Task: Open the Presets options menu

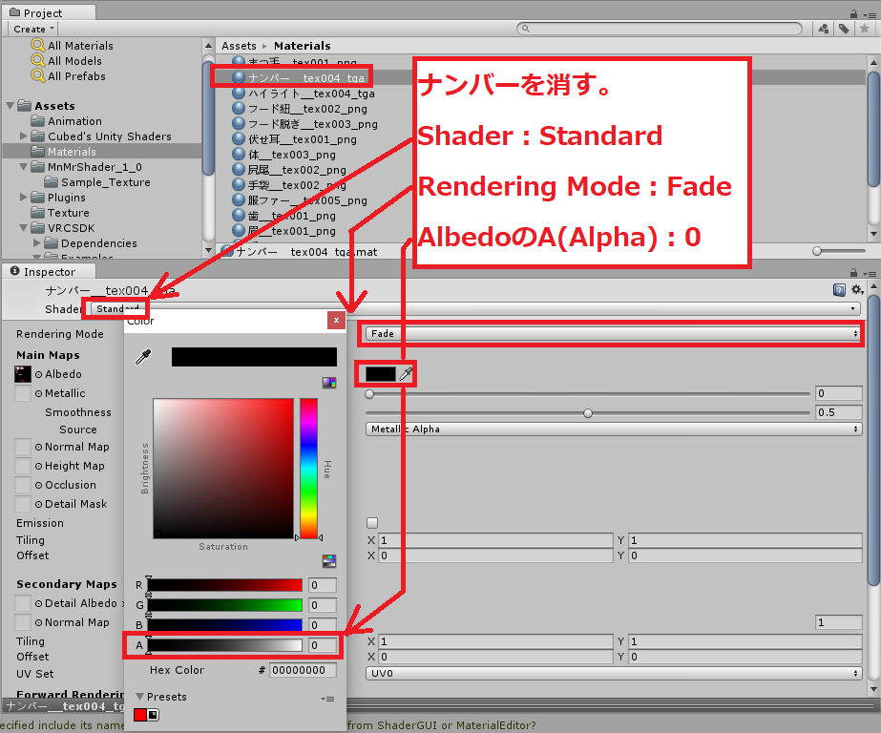Action: pyautogui.click(x=327, y=699)
